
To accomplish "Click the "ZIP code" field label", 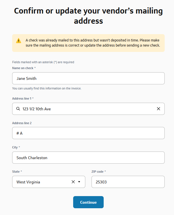I will 98,172.
